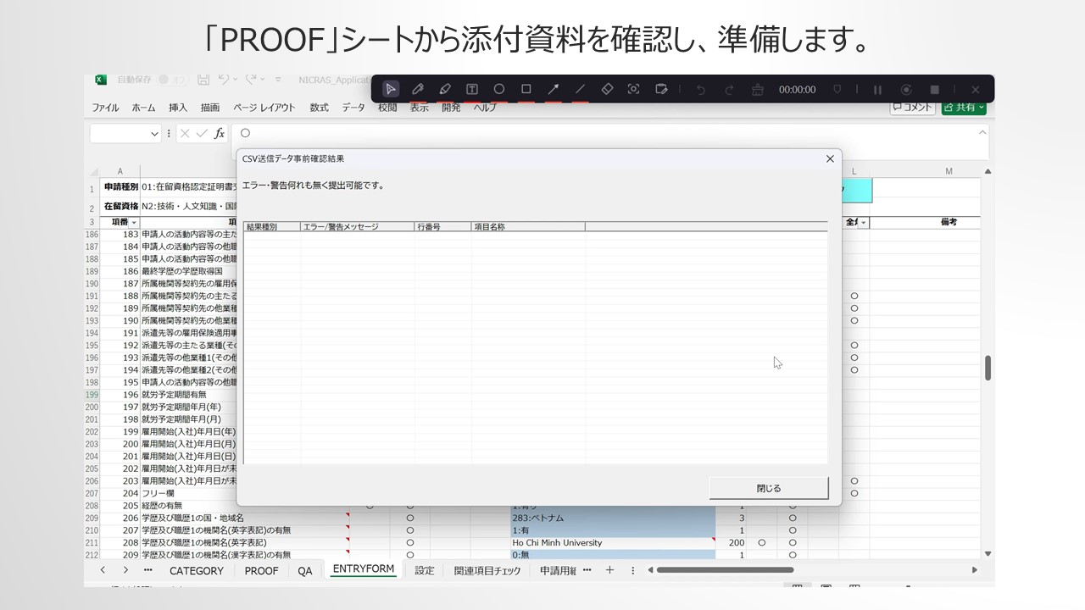Viewport: 1085px width, 610px height.
Task: Click the 閉じる button in dialog
Action: [768, 488]
